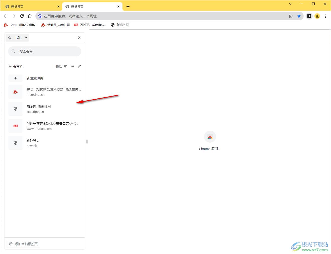Viewport: 331px width, 254px height.
Task: Click the blue bookmark star icon
Action: (299, 16)
